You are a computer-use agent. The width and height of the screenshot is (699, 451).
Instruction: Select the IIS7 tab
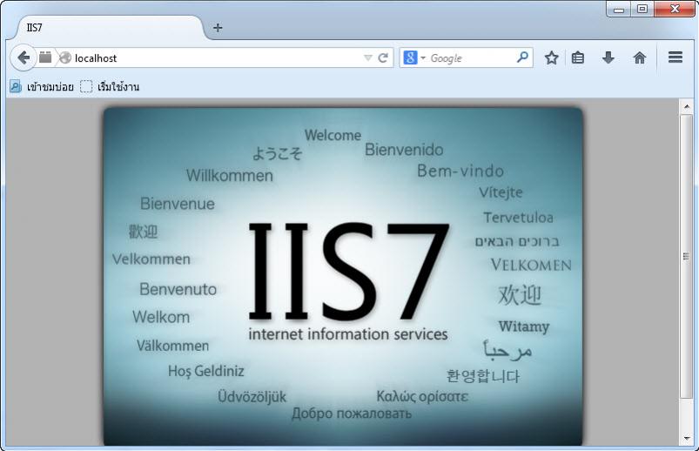click(109, 28)
